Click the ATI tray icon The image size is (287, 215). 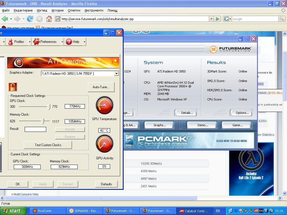coord(256,211)
